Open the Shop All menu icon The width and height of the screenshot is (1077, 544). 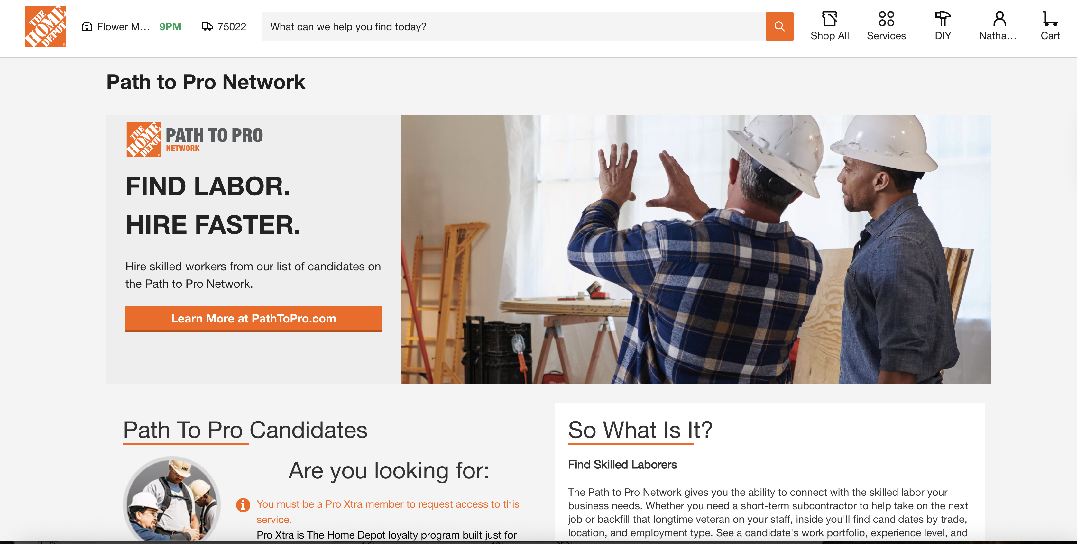[829, 19]
